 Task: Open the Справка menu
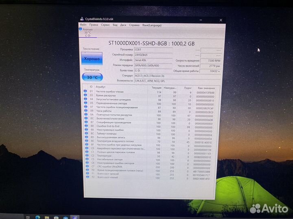pos(134,25)
